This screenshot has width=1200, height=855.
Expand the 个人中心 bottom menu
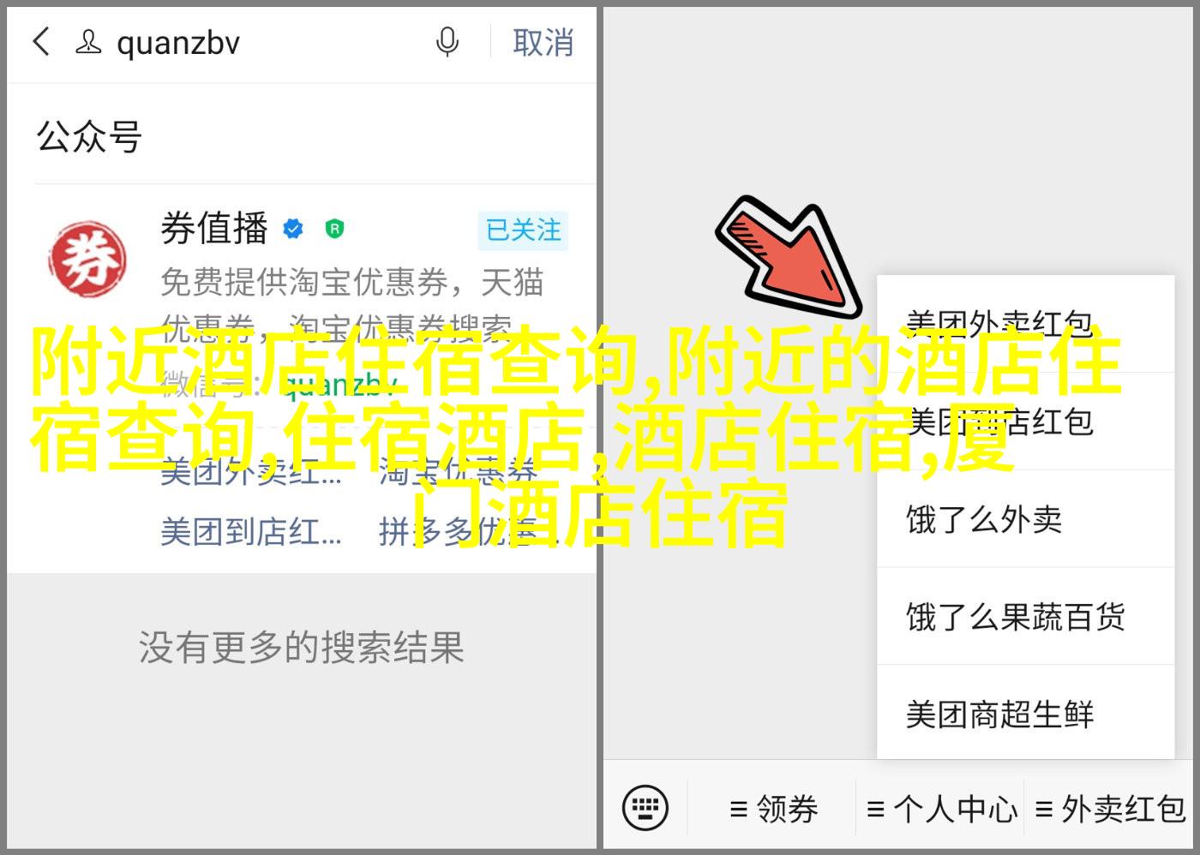941,808
